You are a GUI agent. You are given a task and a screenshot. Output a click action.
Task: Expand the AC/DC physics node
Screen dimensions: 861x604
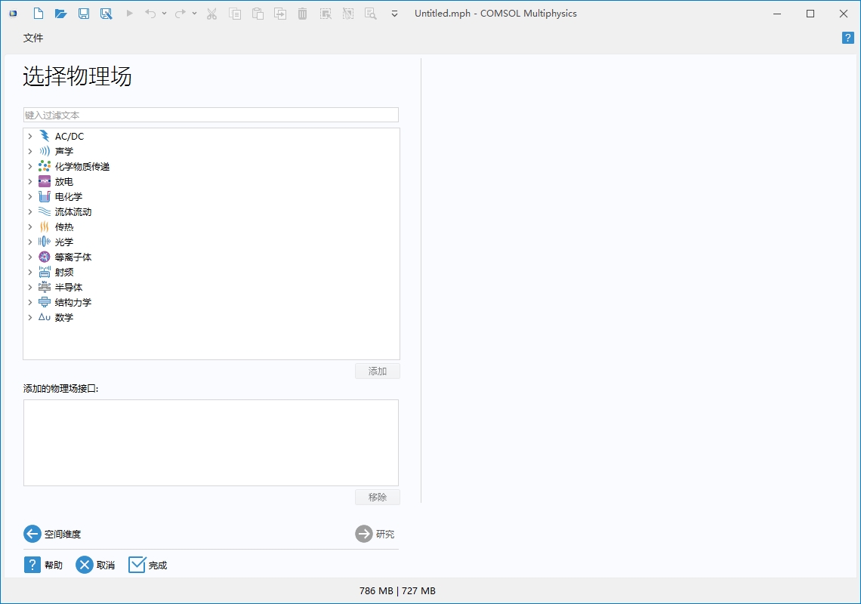pyautogui.click(x=30, y=137)
